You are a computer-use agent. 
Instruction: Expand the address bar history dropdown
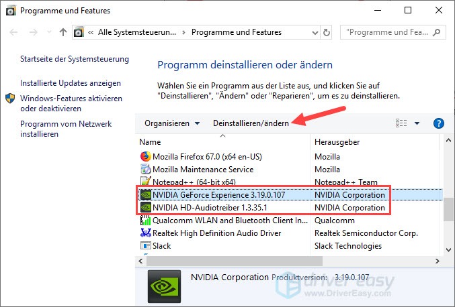click(x=313, y=32)
